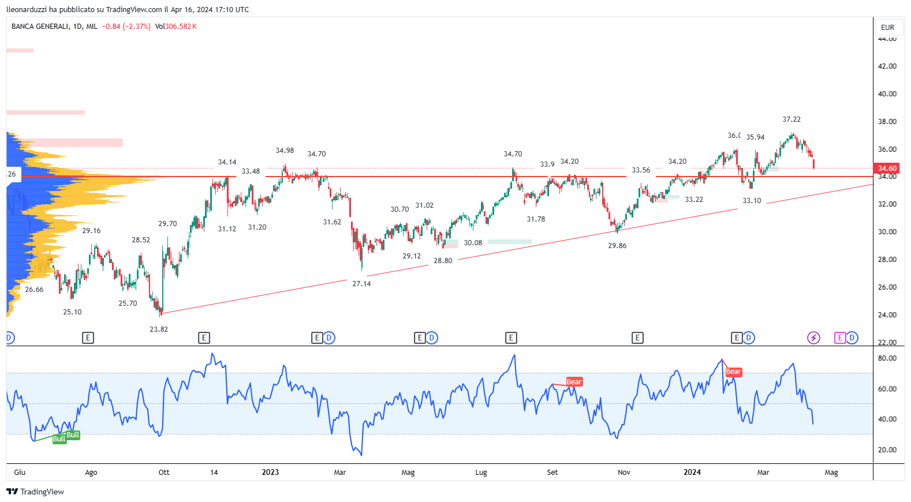Open the D dividend marker between 2024 and Mar
This screenshot has height=502, width=911.
click(749, 338)
